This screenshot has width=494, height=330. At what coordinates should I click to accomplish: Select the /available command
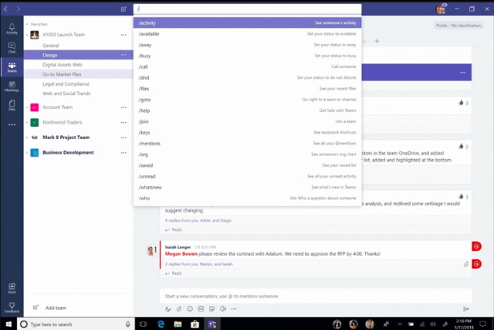pos(247,34)
